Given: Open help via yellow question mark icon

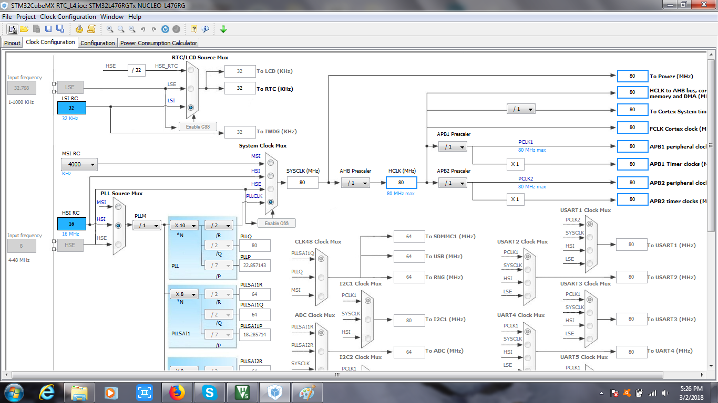Looking at the screenshot, I should (x=194, y=29).
